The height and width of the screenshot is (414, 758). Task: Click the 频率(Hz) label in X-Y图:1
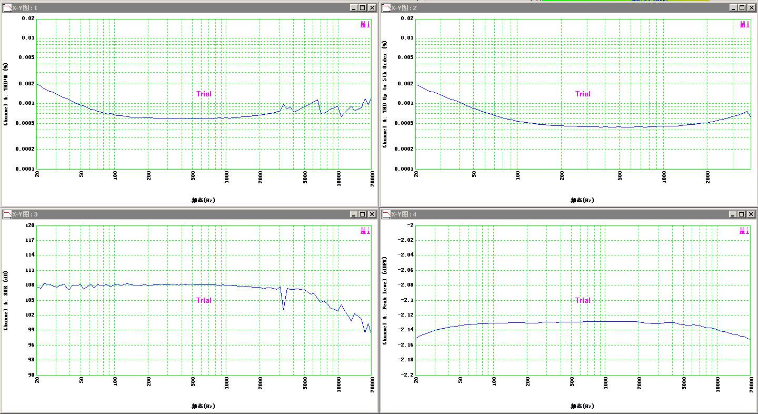(204, 200)
